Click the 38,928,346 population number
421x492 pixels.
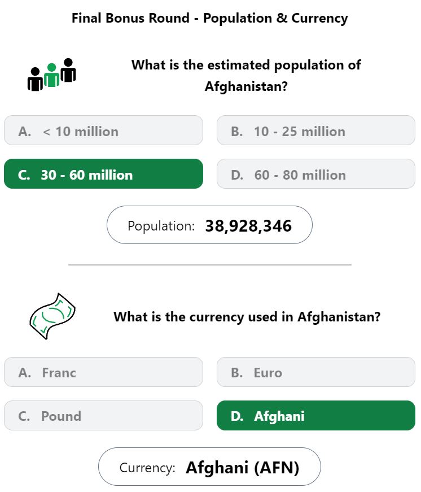pos(248,226)
